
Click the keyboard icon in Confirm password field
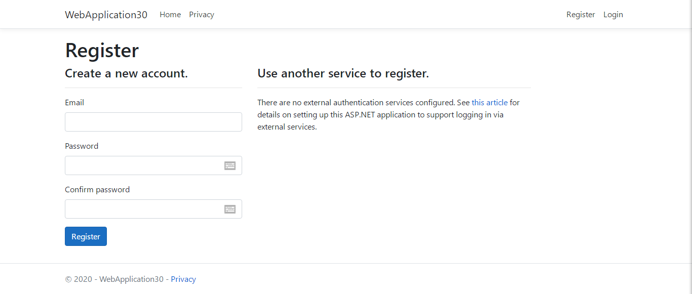(x=230, y=209)
